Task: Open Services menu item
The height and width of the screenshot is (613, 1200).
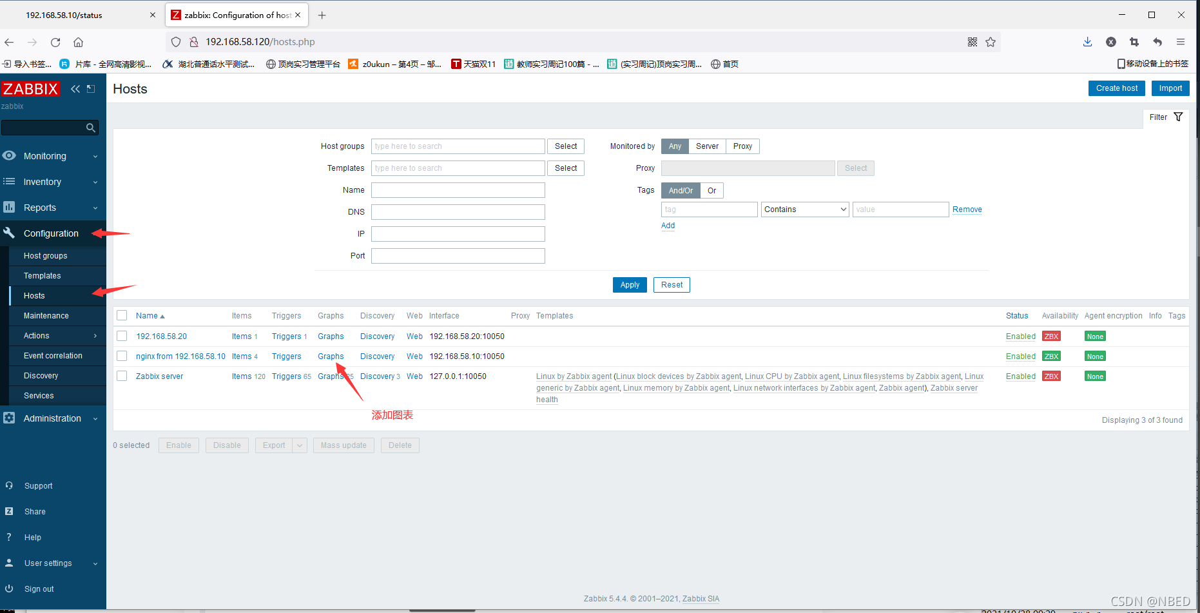Action: point(39,396)
